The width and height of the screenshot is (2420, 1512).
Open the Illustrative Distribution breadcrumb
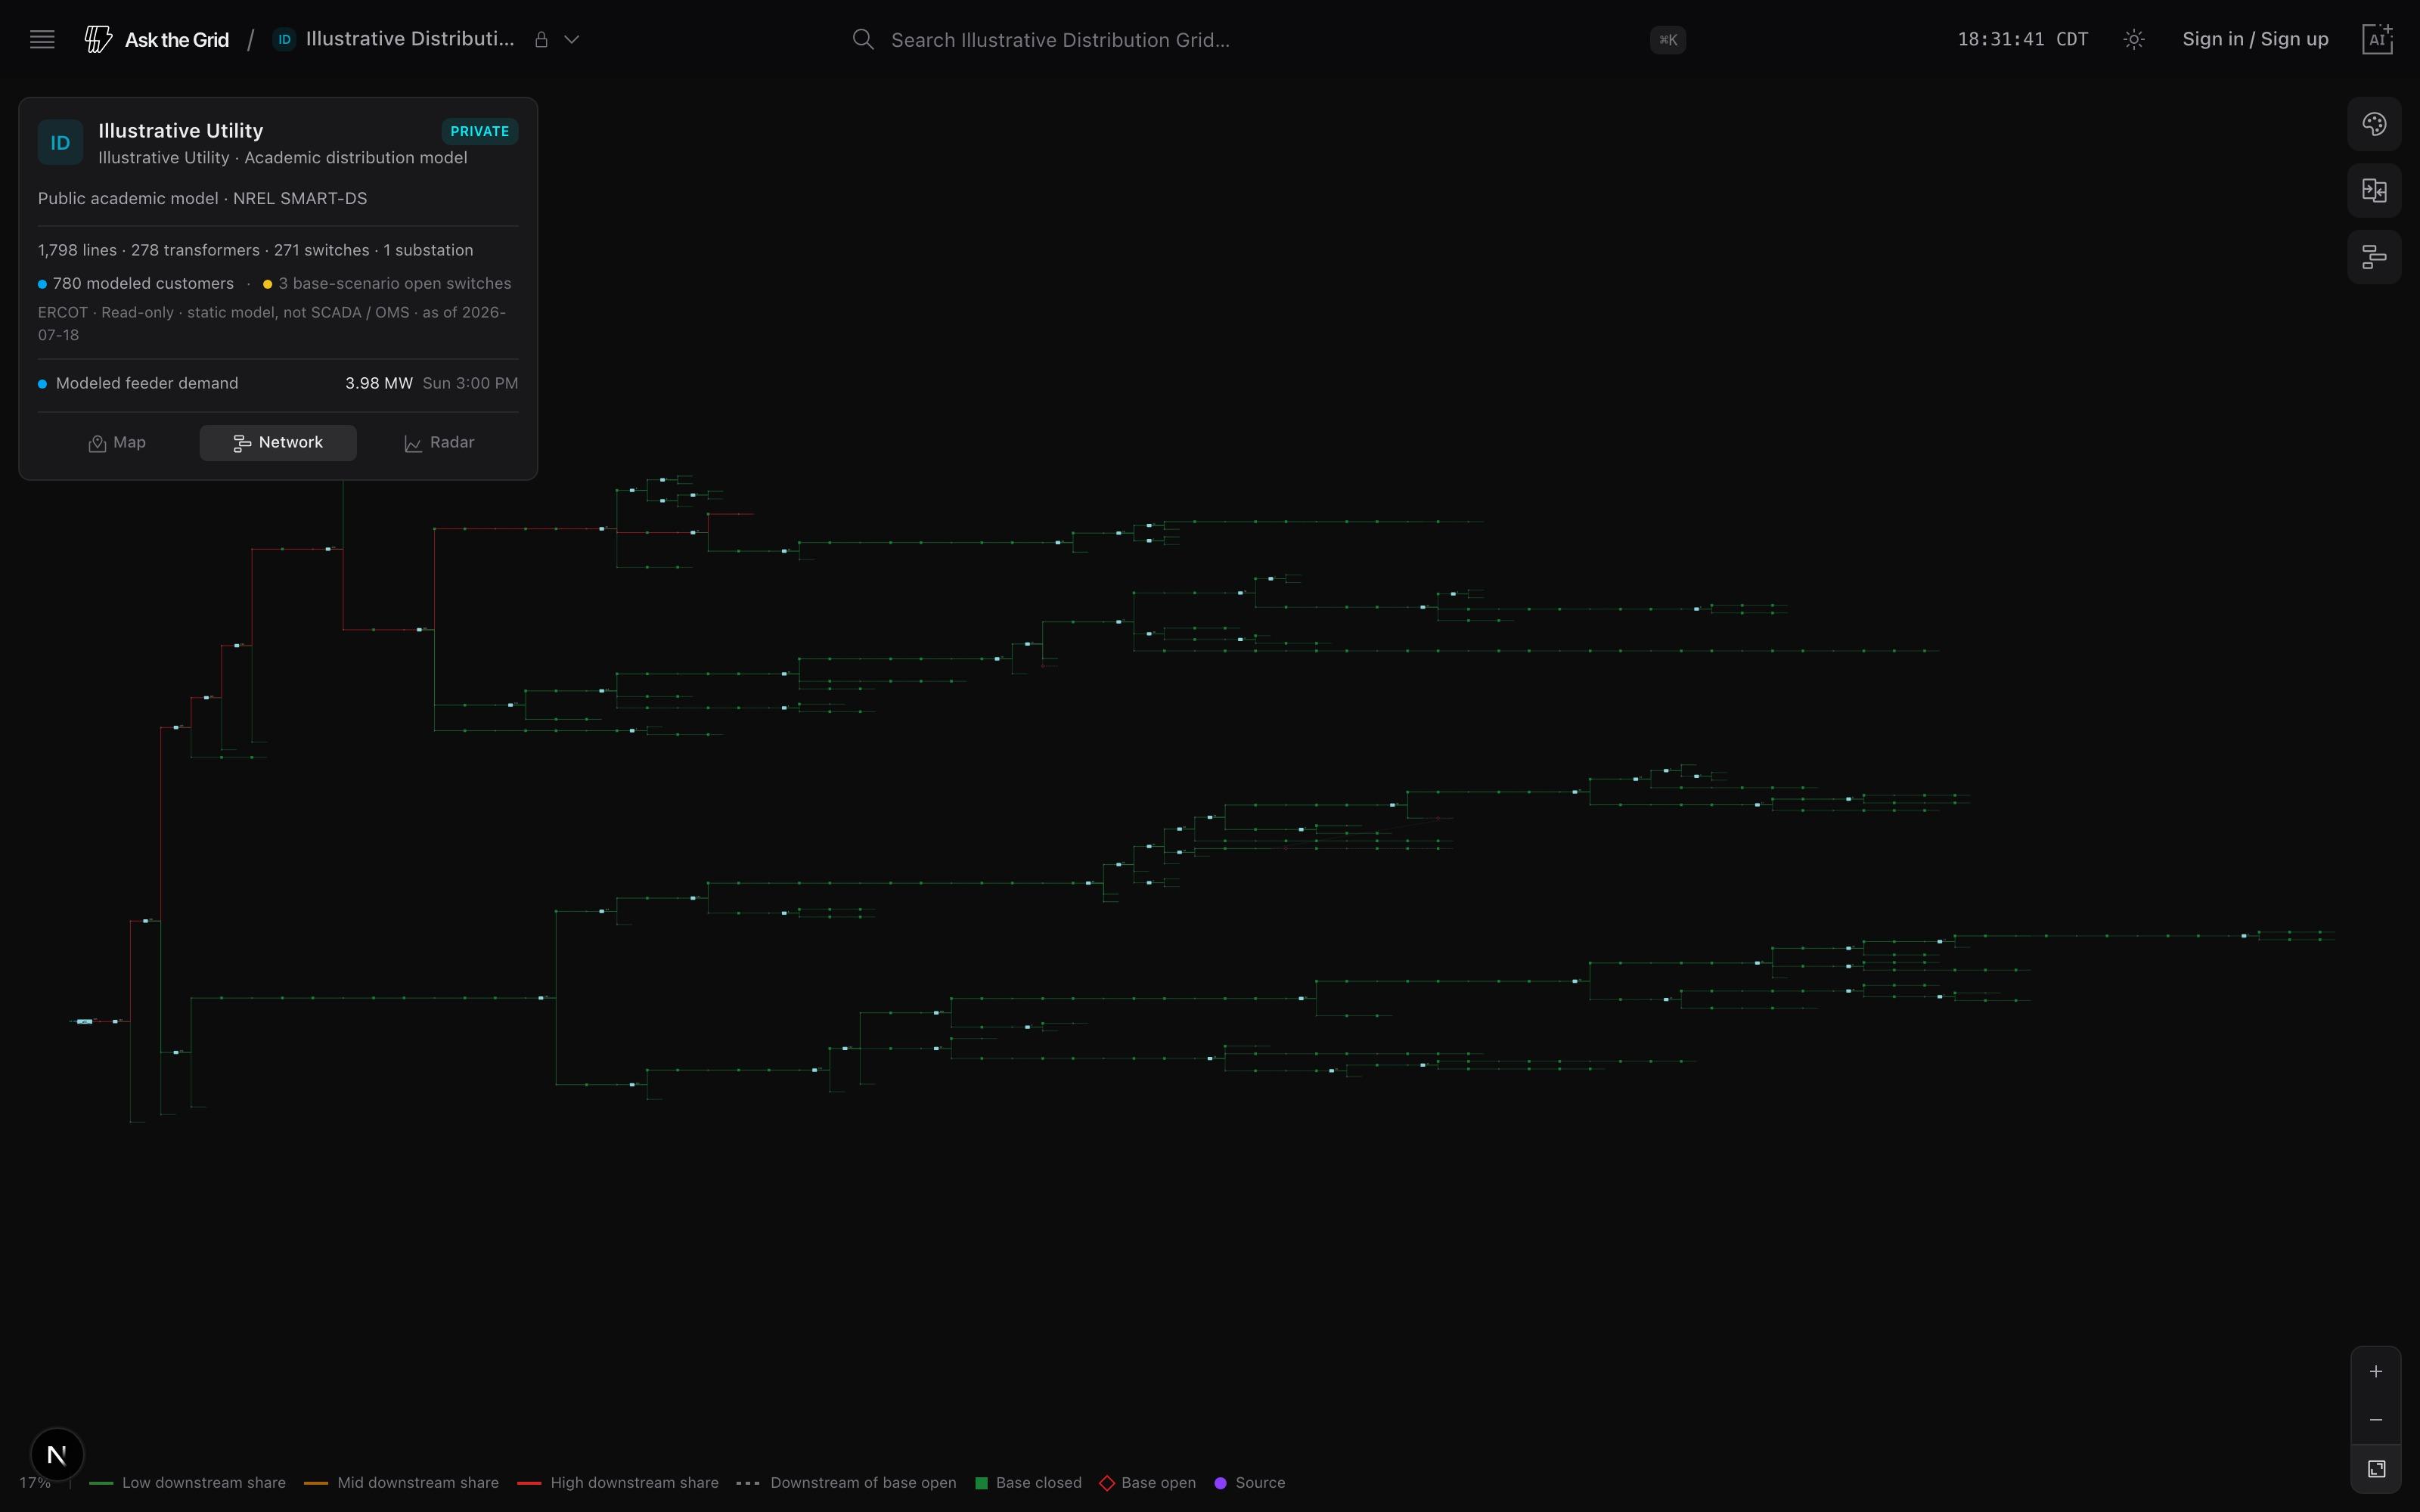click(x=410, y=39)
